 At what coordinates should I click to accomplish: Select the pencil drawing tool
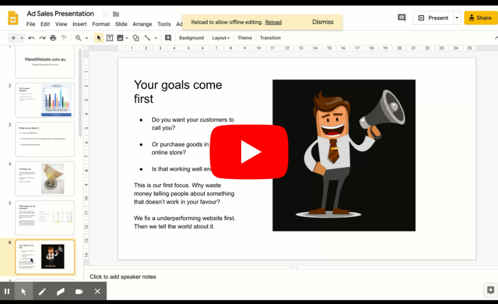coord(42,291)
